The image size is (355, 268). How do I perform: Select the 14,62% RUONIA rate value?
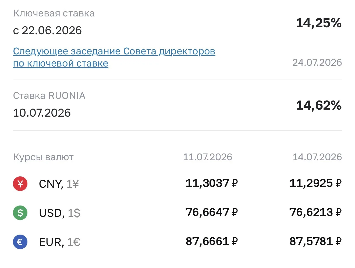point(319,105)
